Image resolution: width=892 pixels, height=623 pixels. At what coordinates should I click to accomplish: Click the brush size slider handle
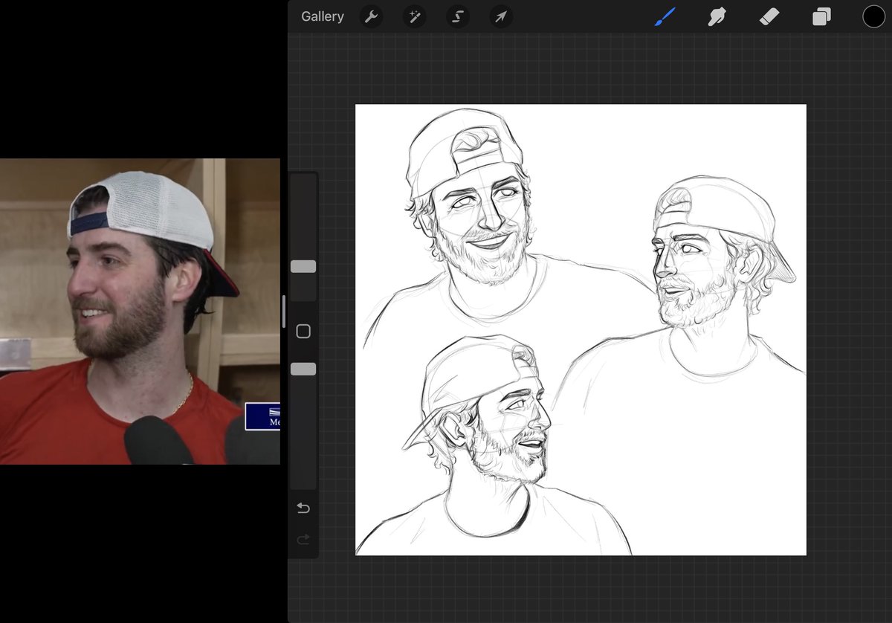[303, 266]
